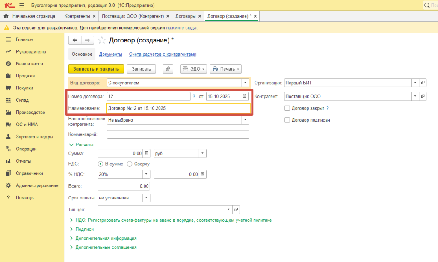This screenshot has height=262, width=438.
Task: Open the Счета расчетов с контрагентами tab
Action: pyautogui.click(x=163, y=54)
